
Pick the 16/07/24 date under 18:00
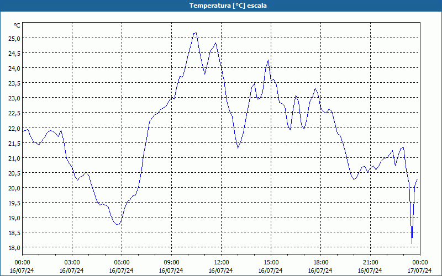(320, 270)
